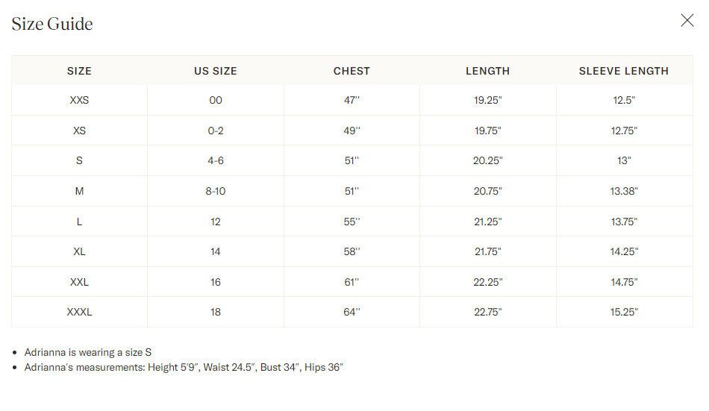Click the XXS size cell
This screenshot has width=709, height=411.
(79, 100)
